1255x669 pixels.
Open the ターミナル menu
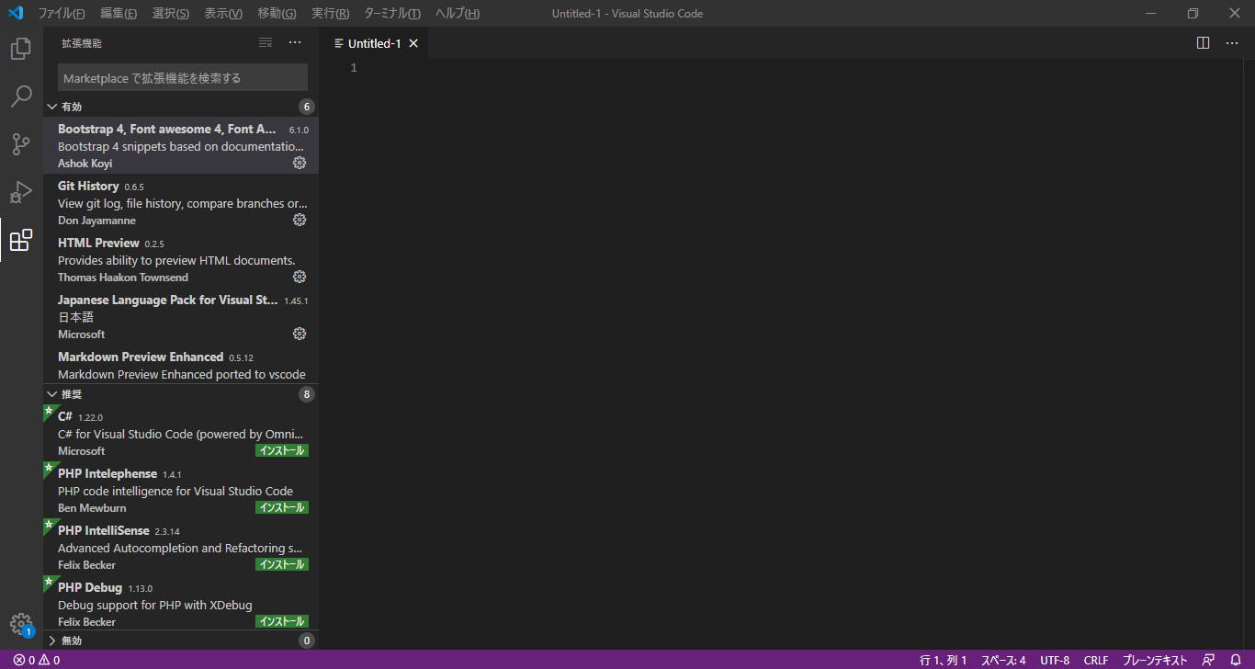(392, 13)
